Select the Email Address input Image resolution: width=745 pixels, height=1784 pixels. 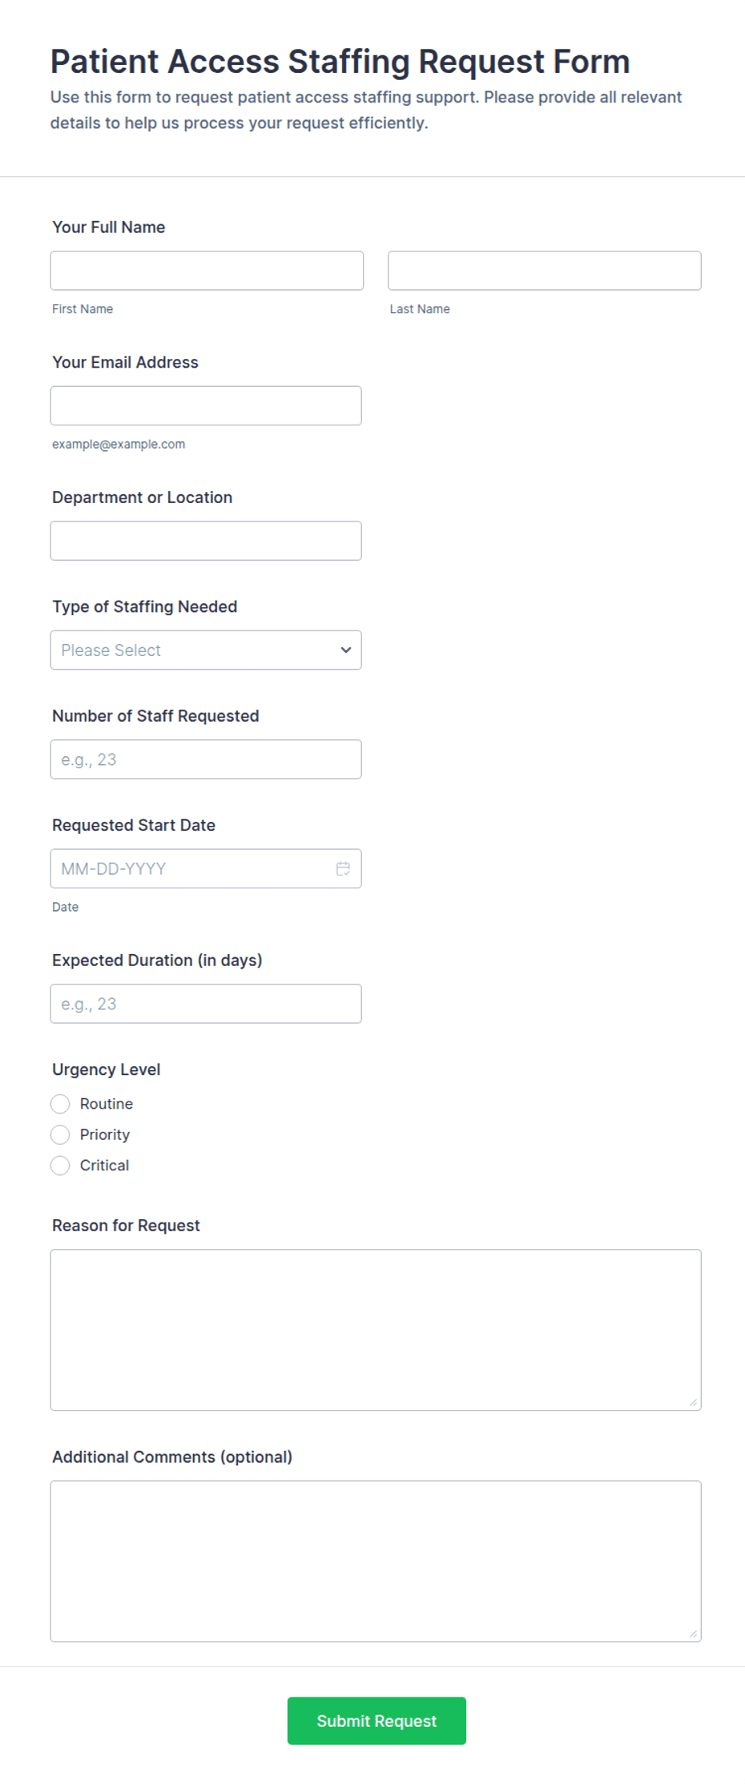coord(206,405)
